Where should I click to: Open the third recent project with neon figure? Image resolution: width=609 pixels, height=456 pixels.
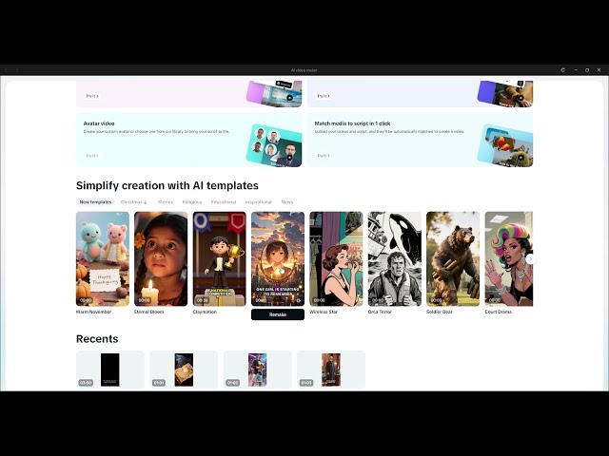coord(258,370)
